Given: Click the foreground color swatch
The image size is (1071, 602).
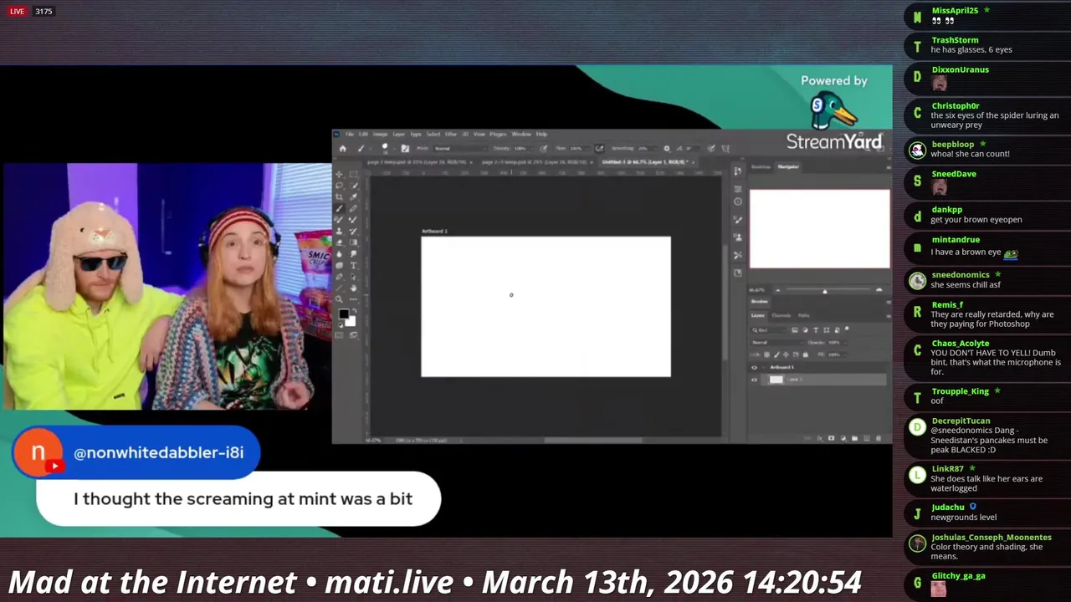Looking at the screenshot, I should point(344,314).
